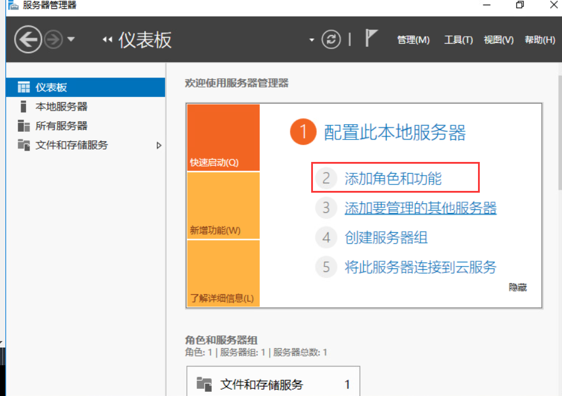Click the 仪表板 grid icon in the sidebar
Screen dimensions: 562x396
pyautogui.click(x=24, y=87)
